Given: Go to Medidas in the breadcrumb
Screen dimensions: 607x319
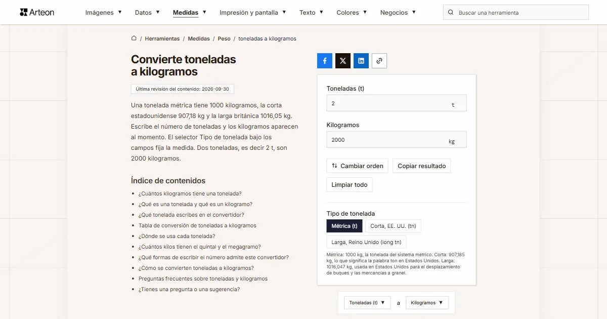Looking at the screenshot, I should click(x=199, y=38).
